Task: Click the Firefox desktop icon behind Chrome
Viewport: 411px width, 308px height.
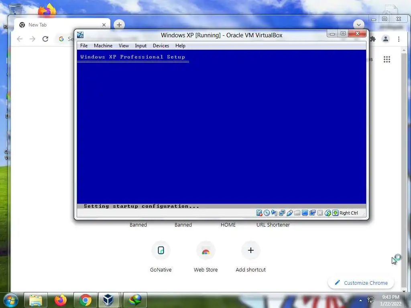Action: (x=47, y=10)
